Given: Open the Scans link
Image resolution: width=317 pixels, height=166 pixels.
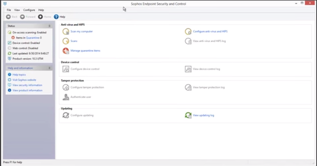Looking at the screenshot, I should [x=74, y=41].
